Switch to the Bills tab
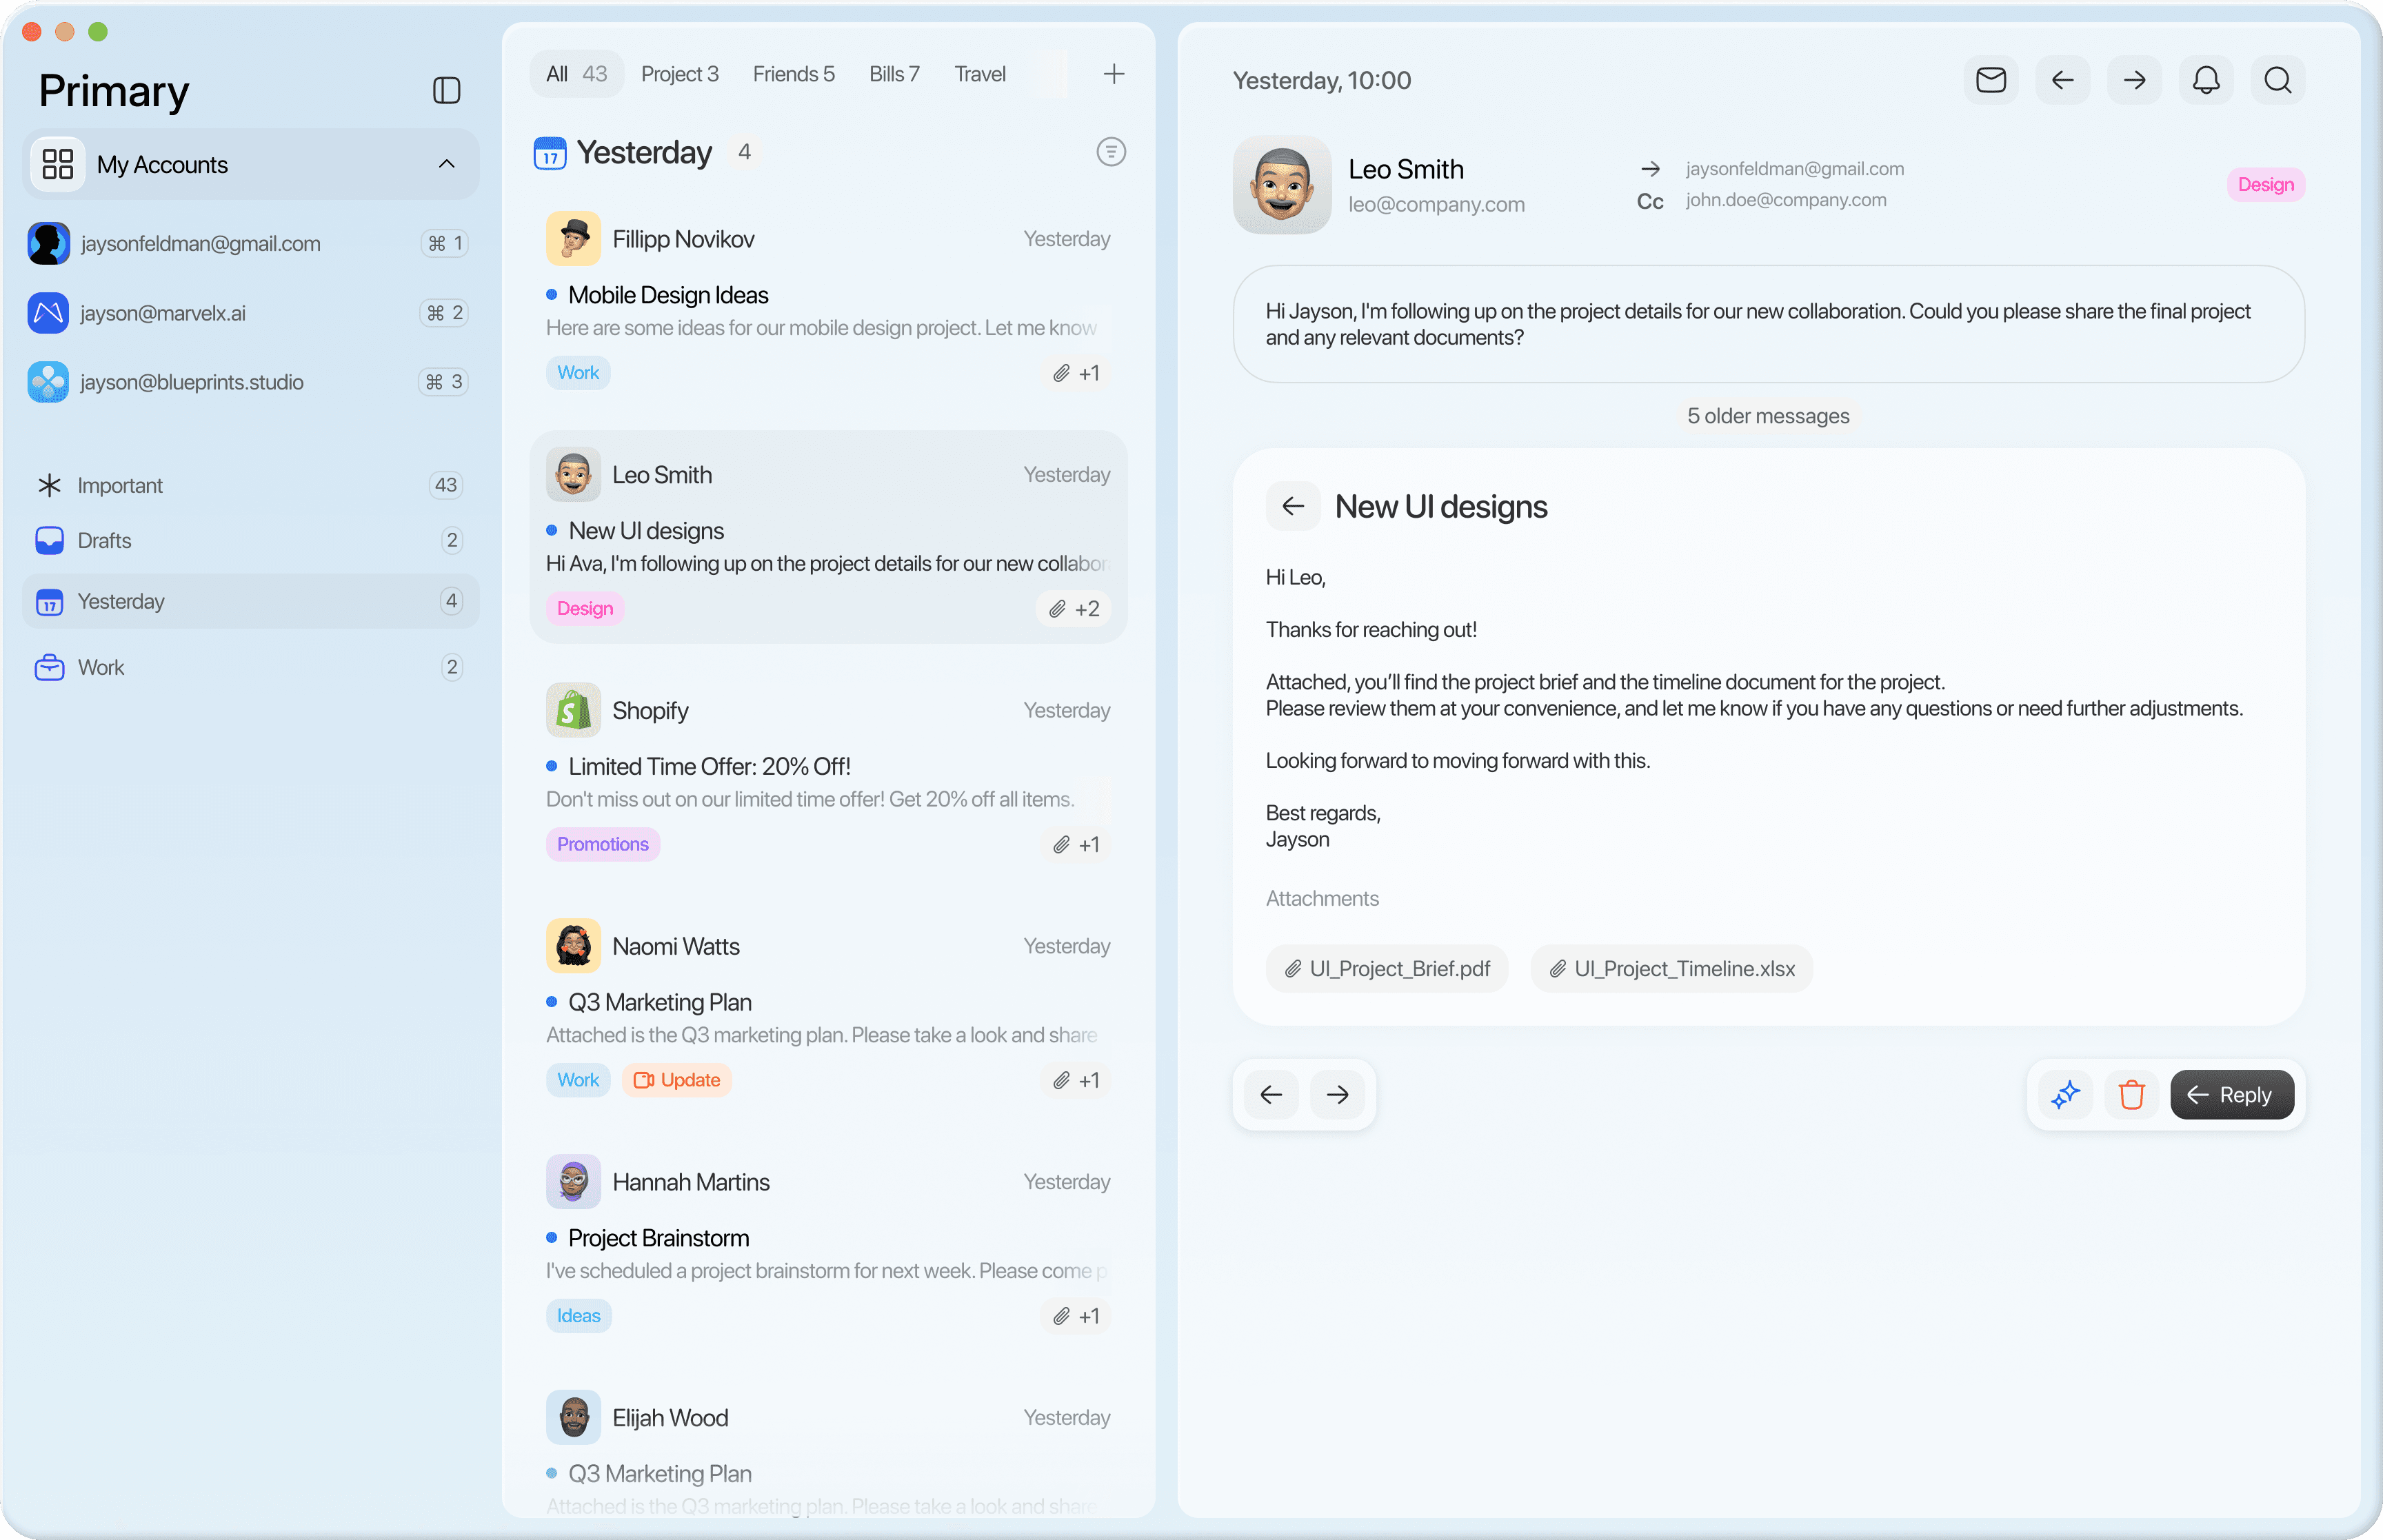Screen dimensions: 2383x1540 tap(893, 74)
